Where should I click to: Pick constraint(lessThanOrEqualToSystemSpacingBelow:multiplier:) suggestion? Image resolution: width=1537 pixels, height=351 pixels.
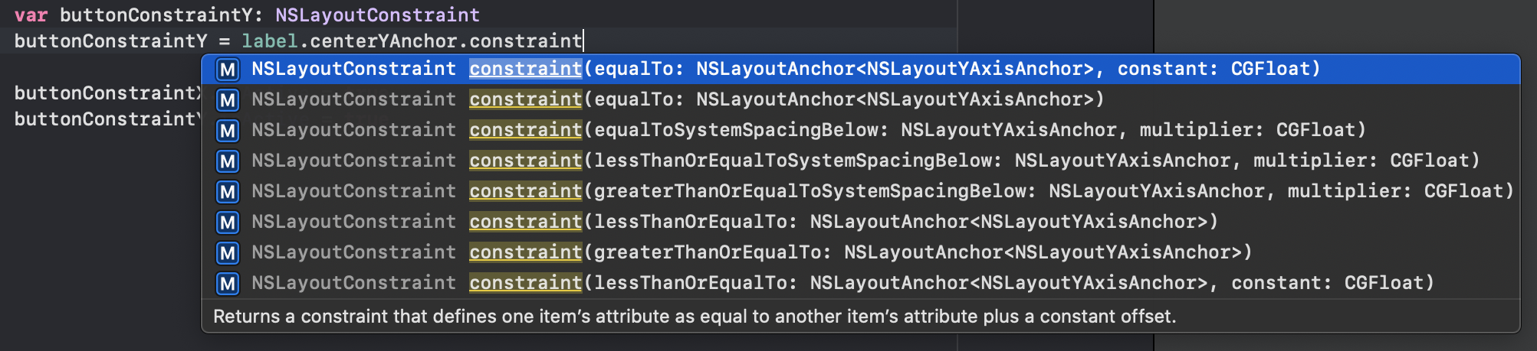pos(860,161)
